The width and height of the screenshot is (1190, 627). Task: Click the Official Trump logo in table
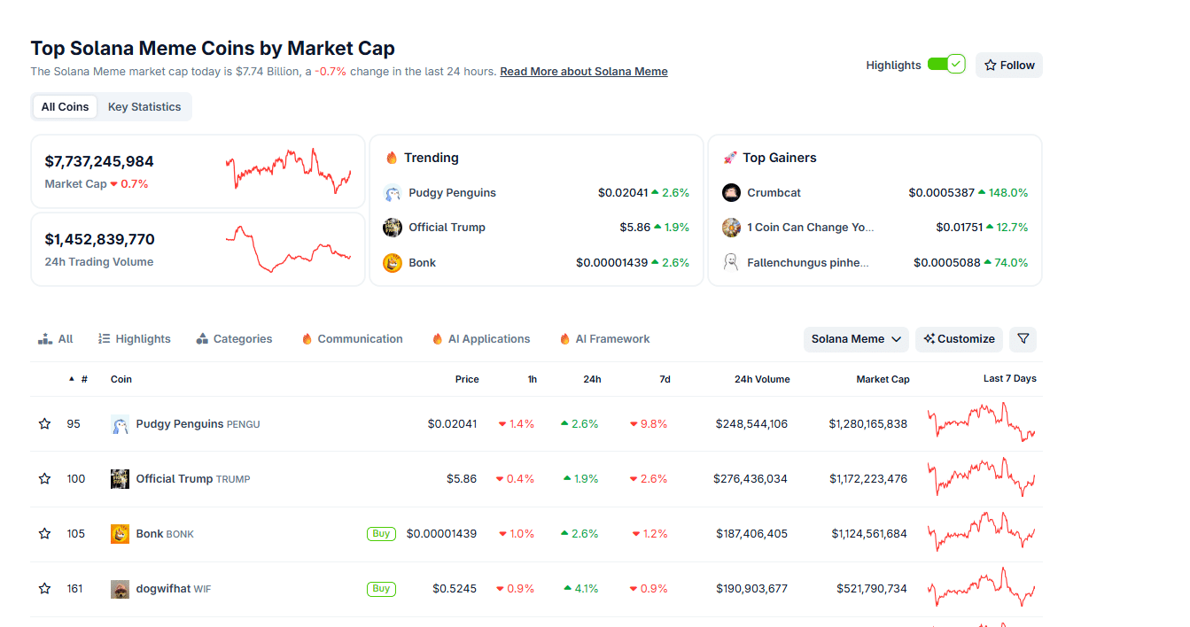click(x=120, y=479)
